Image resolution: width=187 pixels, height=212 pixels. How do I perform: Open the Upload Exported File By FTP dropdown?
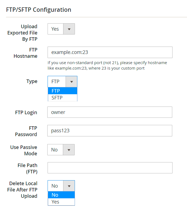click(x=61, y=29)
